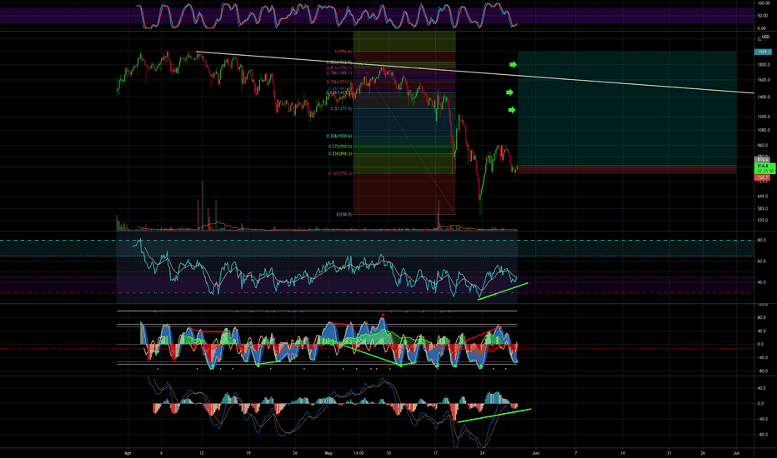Screen dimensions: 777x458
Task: Select the Fibonacci label 0(558.9)
Action: [x=344, y=214]
